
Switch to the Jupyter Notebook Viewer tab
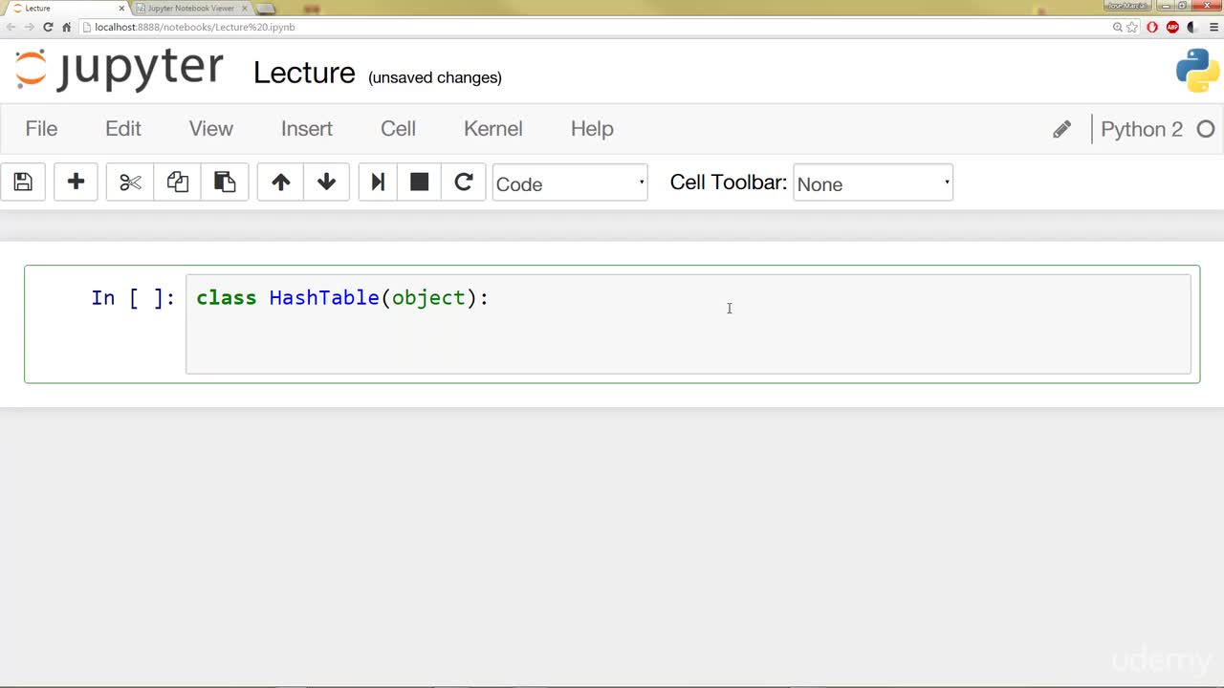pos(191,8)
